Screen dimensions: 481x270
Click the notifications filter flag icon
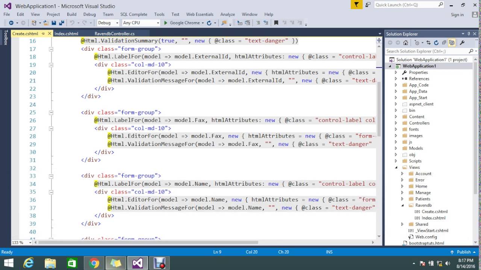(x=356, y=4)
